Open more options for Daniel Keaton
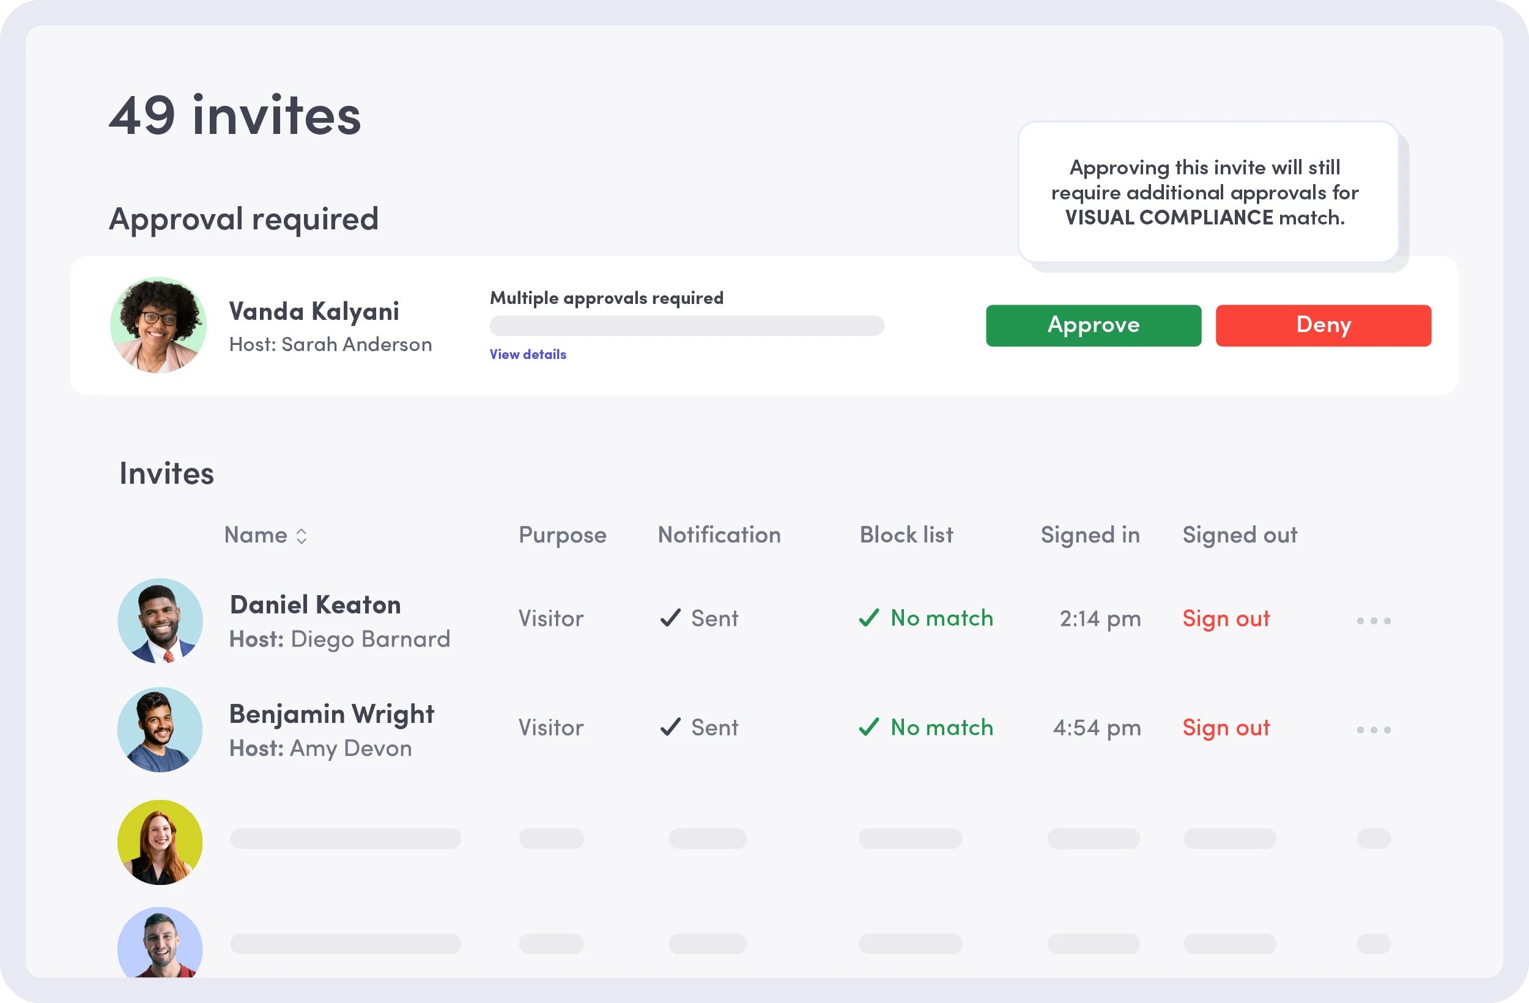The image size is (1529, 1003). click(1374, 621)
